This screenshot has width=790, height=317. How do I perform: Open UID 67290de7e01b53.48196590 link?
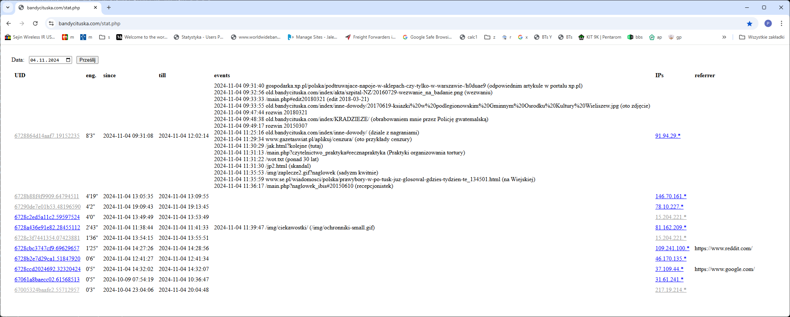click(x=48, y=207)
